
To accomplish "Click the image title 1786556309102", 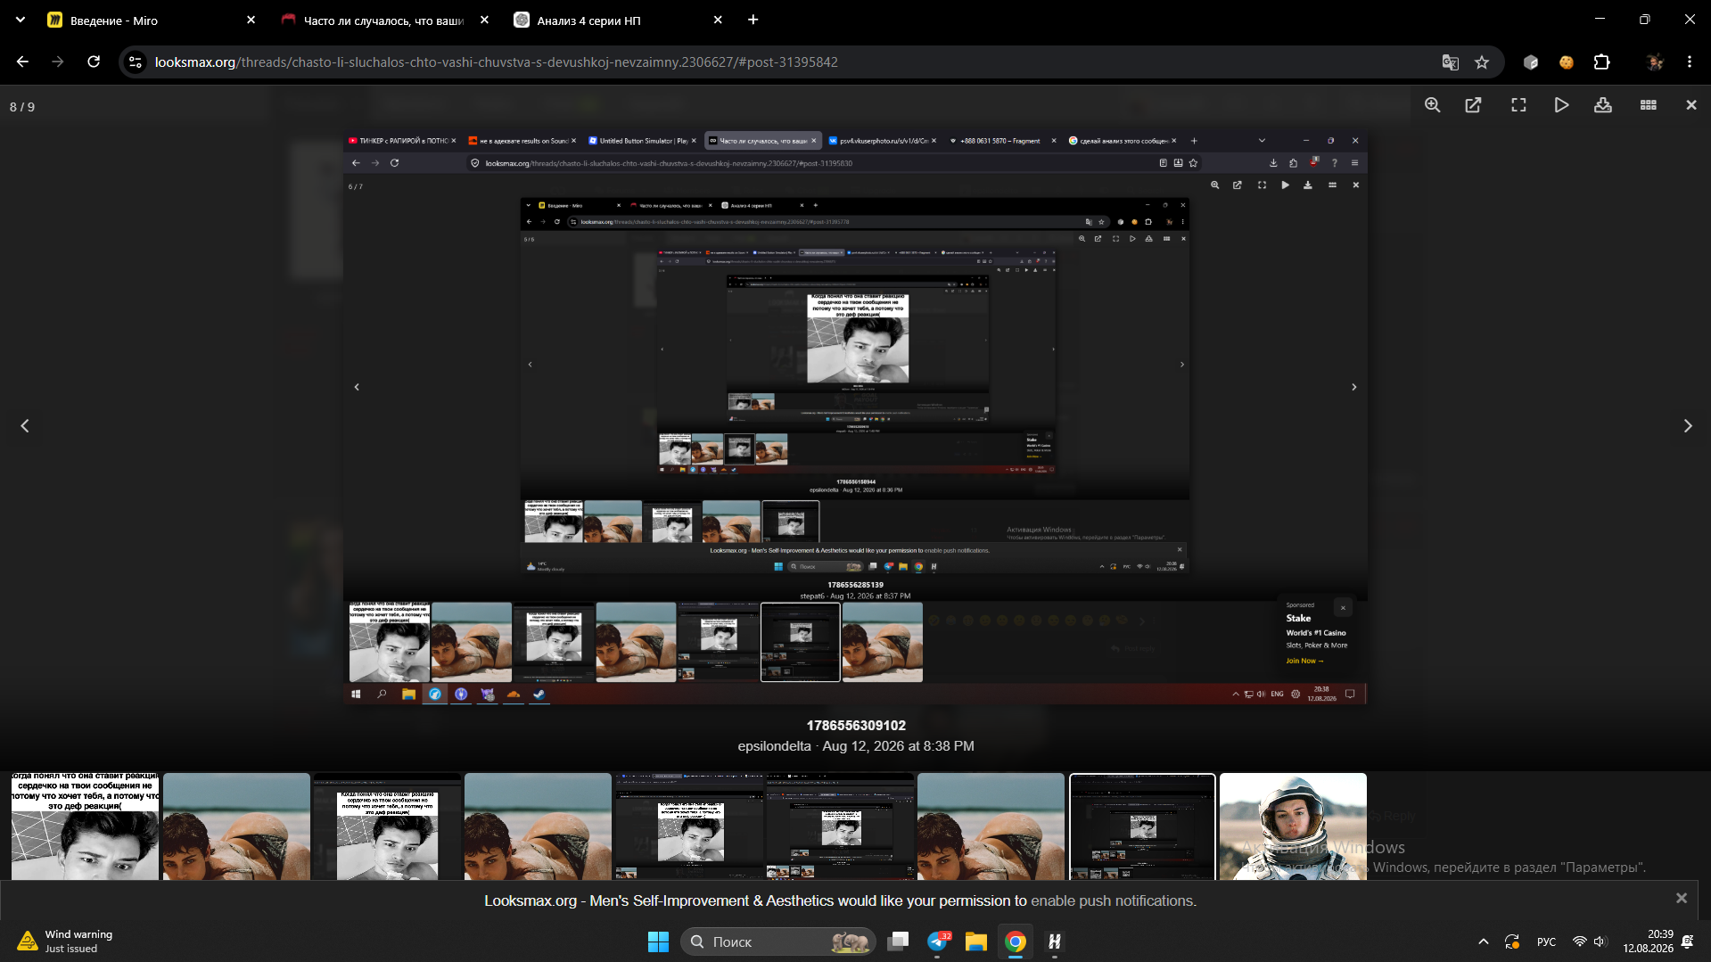I will [856, 726].
